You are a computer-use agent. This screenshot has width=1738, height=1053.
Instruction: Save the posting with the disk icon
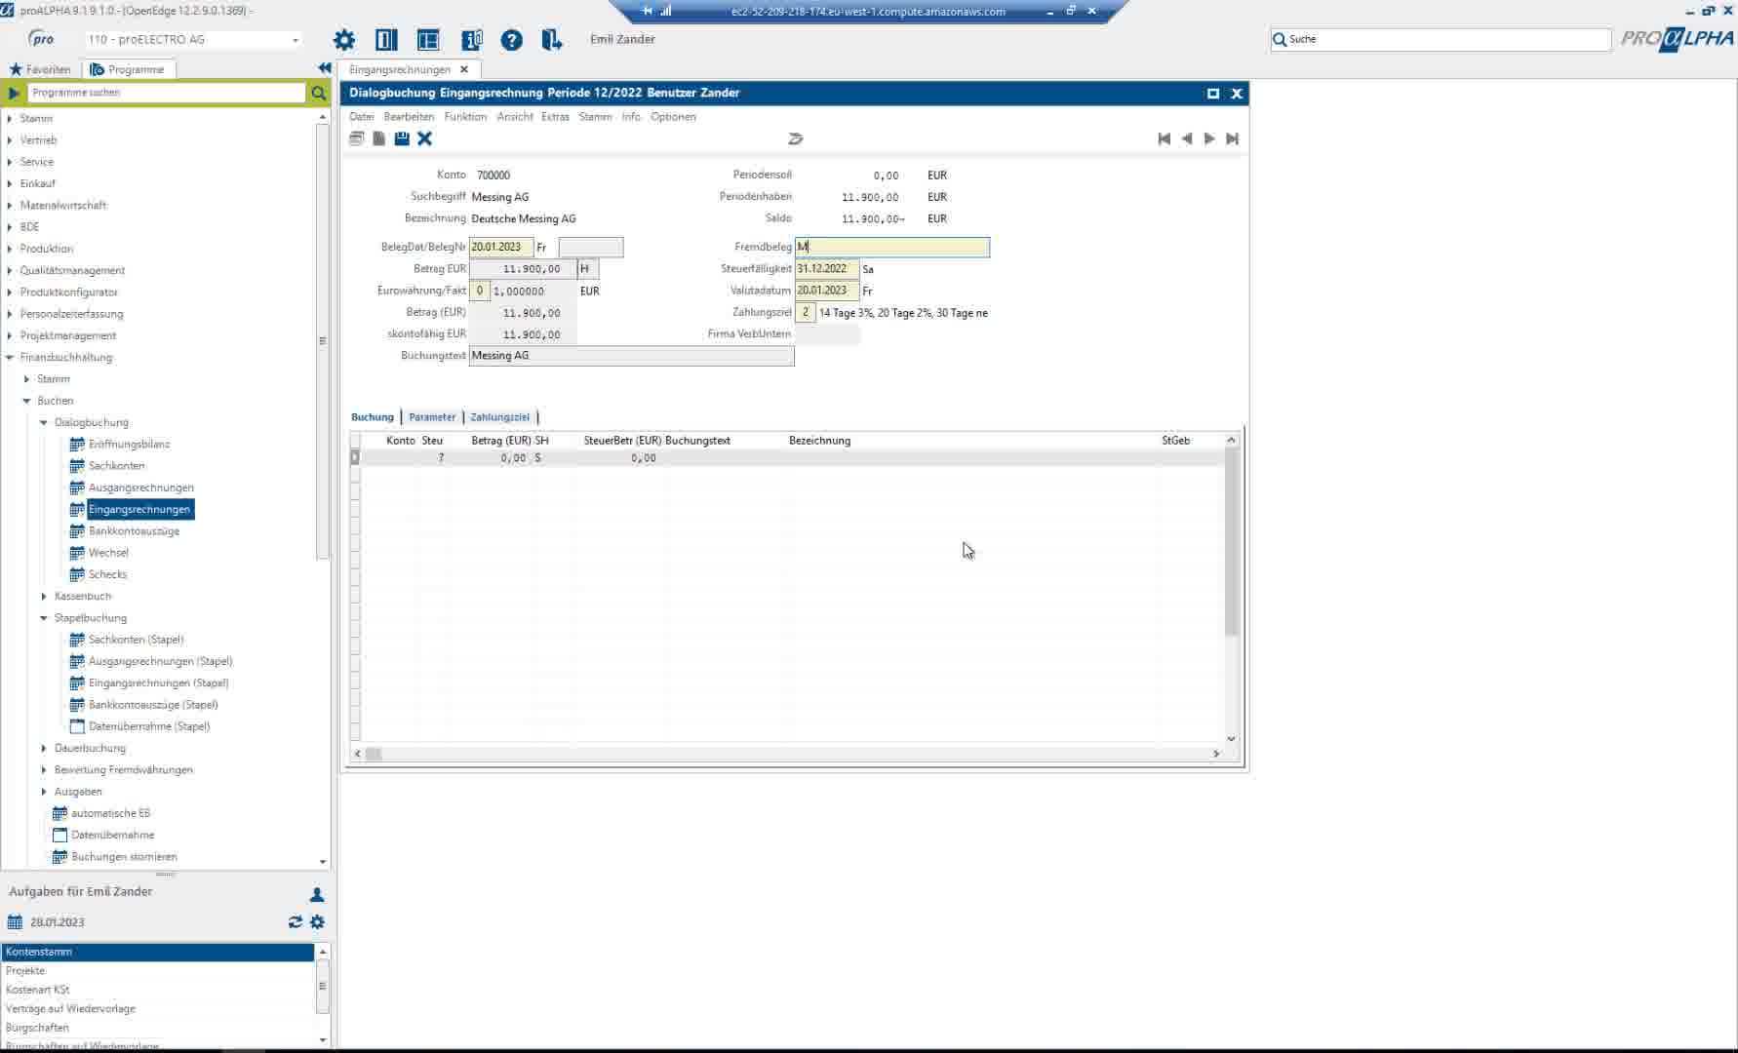[x=402, y=138]
